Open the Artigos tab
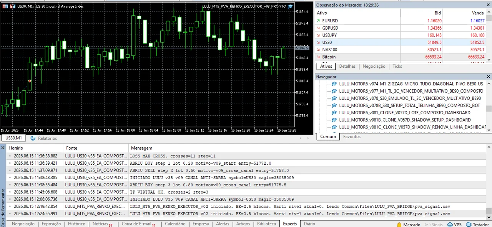This screenshot has width=492, height=227. click(x=243, y=224)
